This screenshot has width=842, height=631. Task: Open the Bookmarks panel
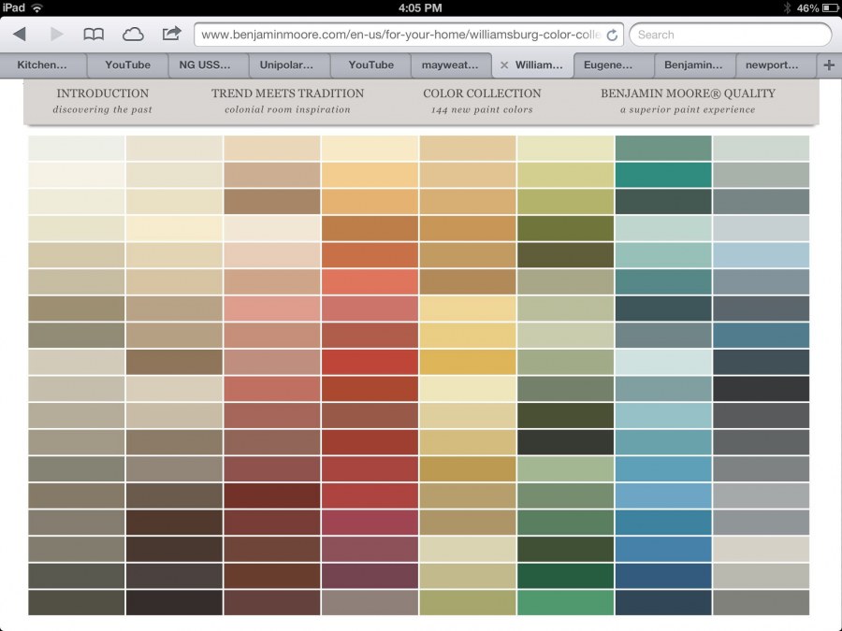pyautogui.click(x=94, y=34)
